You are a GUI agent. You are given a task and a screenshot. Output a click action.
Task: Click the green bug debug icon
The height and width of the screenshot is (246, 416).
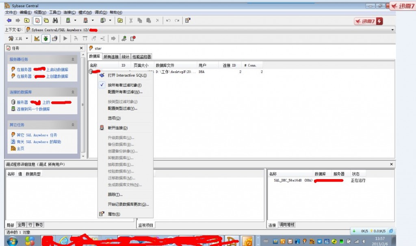tap(45, 39)
